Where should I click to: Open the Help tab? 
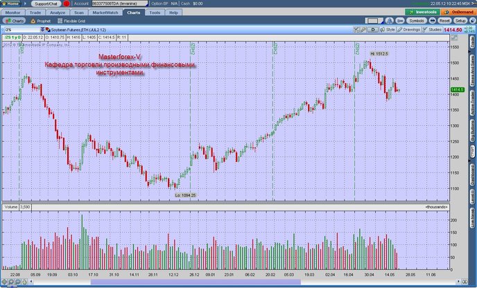pos(173,12)
